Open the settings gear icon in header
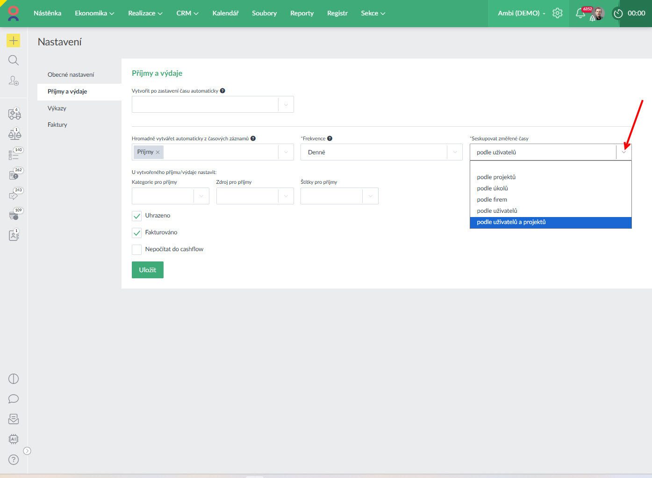The image size is (652, 478). point(557,13)
